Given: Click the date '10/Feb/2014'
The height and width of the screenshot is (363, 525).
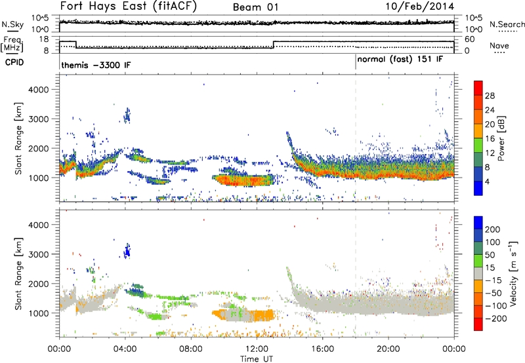Looking at the screenshot, I should pyautogui.click(x=420, y=7).
